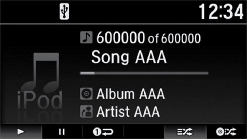Tap the top status bar area
The height and width of the screenshot is (139, 247).
(123, 12)
